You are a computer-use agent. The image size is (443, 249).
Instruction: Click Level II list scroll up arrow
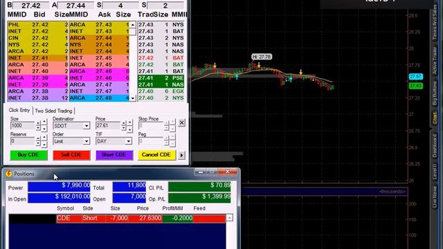[132, 25]
